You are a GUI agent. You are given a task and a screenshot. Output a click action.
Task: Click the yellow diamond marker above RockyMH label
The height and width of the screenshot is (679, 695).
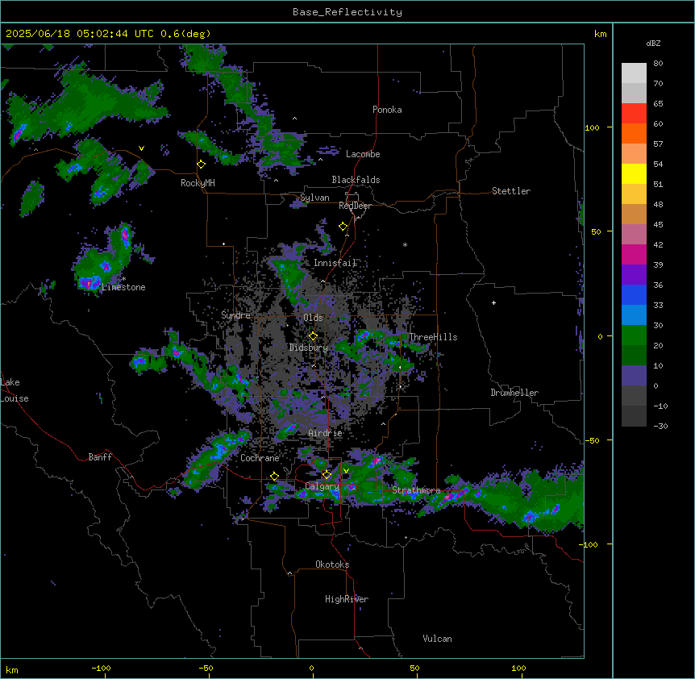202,165
